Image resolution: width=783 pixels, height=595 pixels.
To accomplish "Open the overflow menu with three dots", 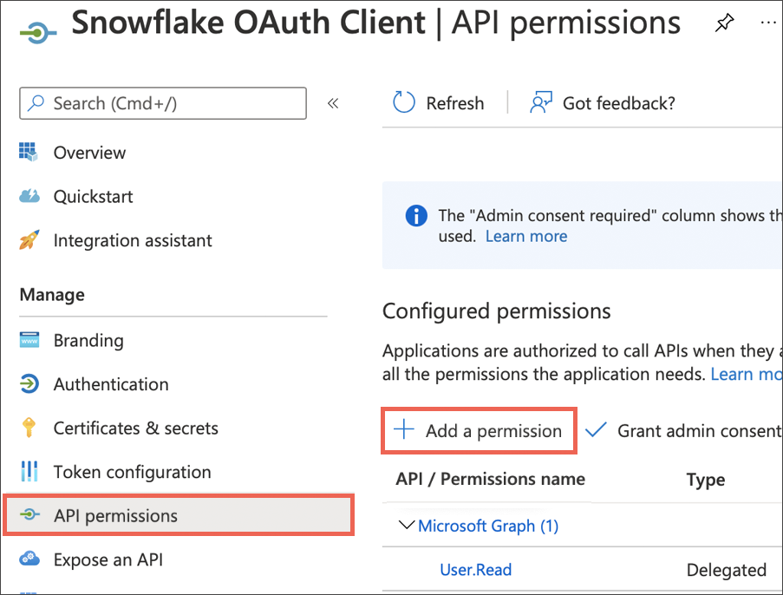I will 768,23.
